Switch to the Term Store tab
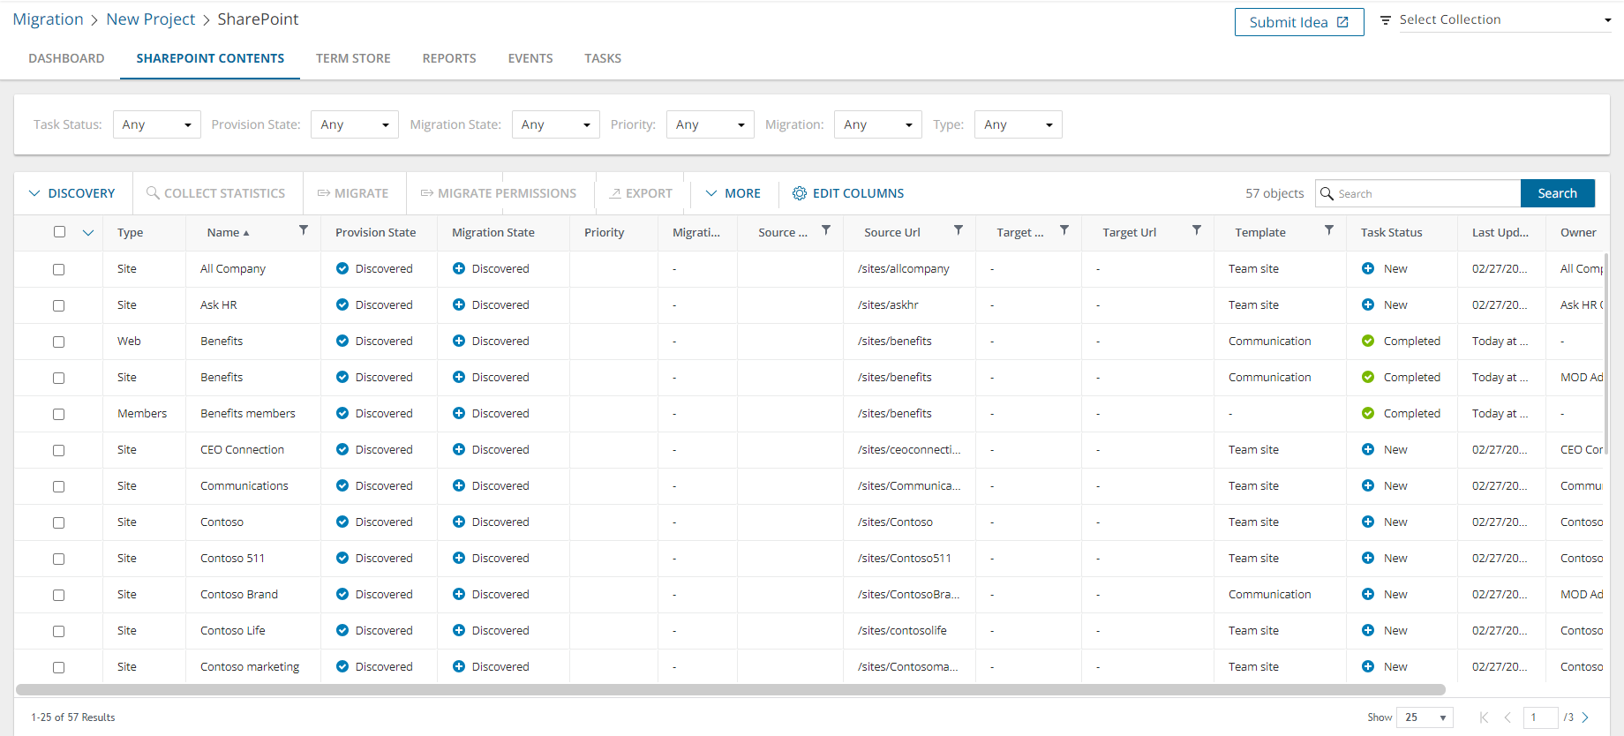The image size is (1624, 736). pos(353,58)
